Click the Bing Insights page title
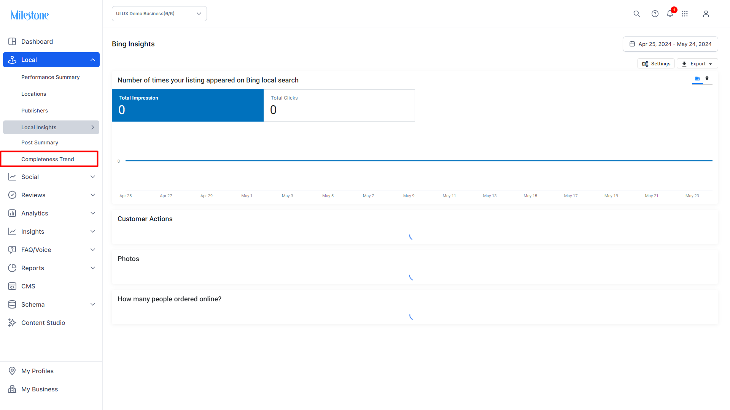This screenshot has width=730, height=410. 133,44
